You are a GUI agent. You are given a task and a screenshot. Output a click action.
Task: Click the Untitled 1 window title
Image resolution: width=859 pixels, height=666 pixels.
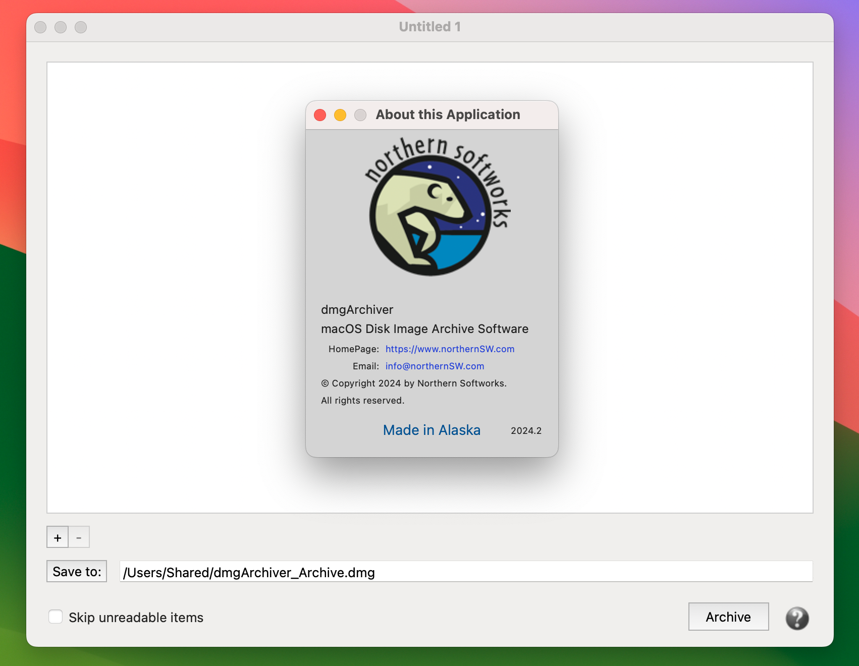click(430, 27)
